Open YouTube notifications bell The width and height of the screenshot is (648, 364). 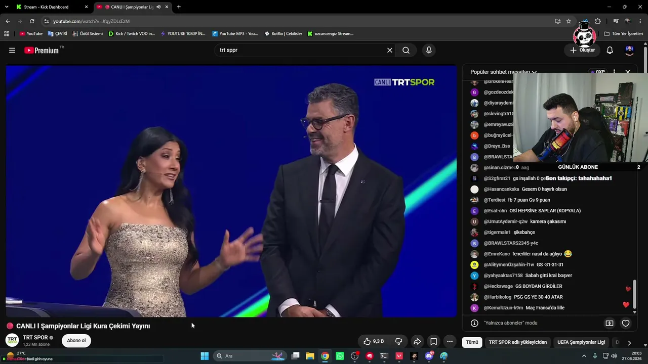coord(610,50)
